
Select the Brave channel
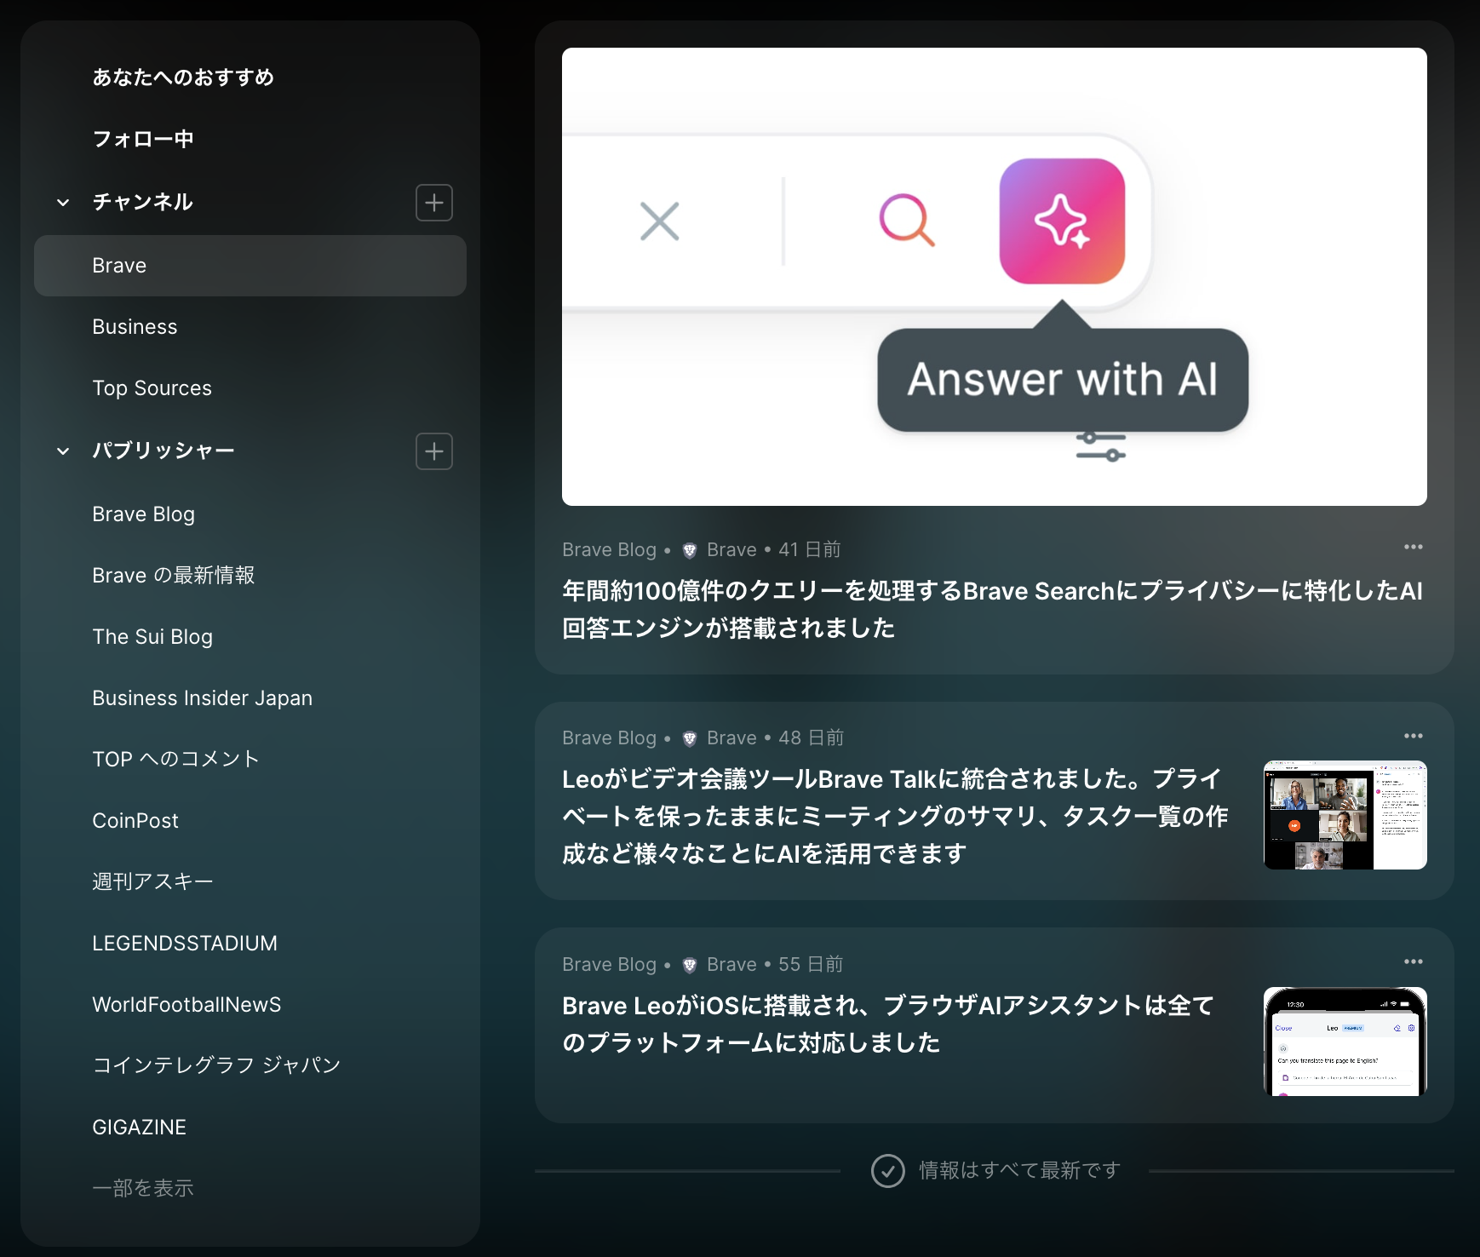point(250,266)
